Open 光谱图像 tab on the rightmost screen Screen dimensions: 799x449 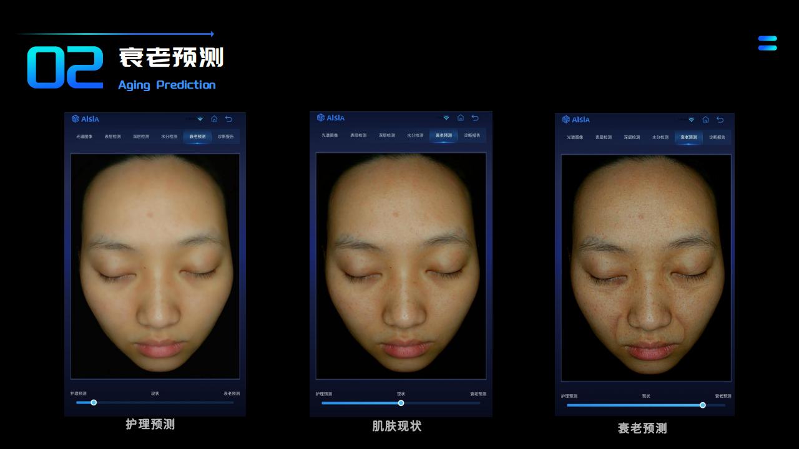pyautogui.click(x=575, y=137)
